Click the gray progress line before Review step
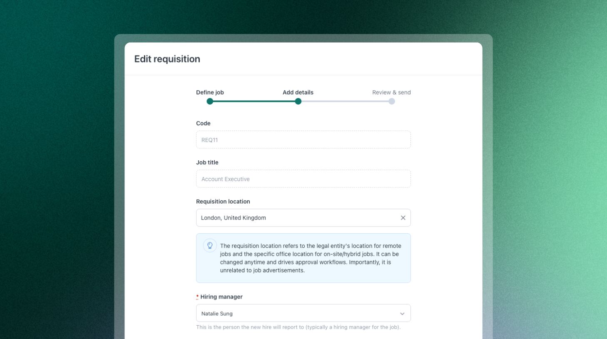The height and width of the screenshot is (339, 607). click(345, 101)
